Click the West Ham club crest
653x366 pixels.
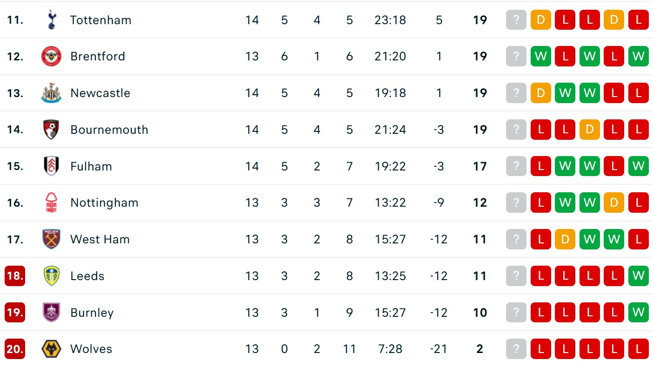pyautogui.click(x=51, y=239)
